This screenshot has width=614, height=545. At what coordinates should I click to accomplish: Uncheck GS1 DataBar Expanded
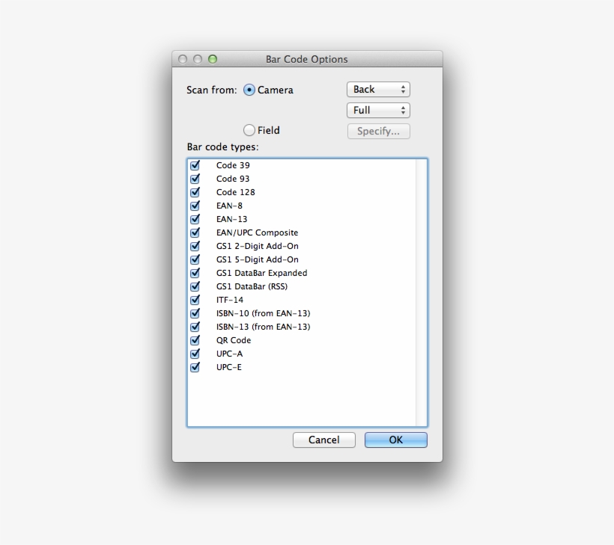click(195, 273)
